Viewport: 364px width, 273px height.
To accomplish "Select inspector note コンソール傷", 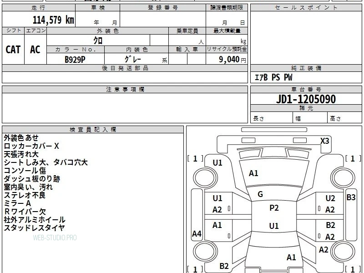I will (x=25, y=171).
